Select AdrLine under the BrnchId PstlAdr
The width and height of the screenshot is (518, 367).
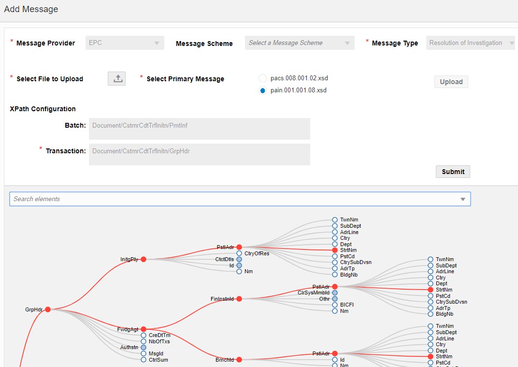click(431, 338)
